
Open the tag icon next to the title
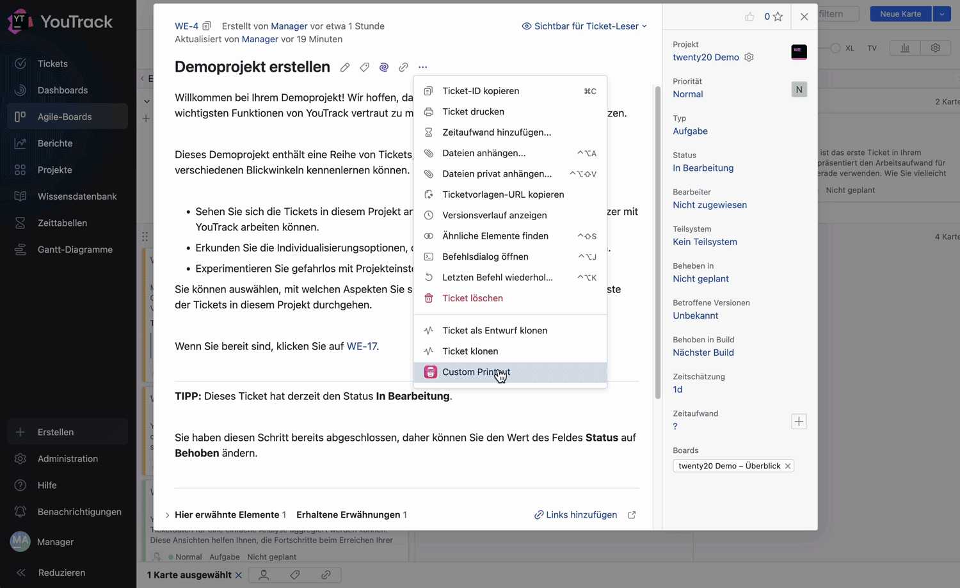point(364,67)
